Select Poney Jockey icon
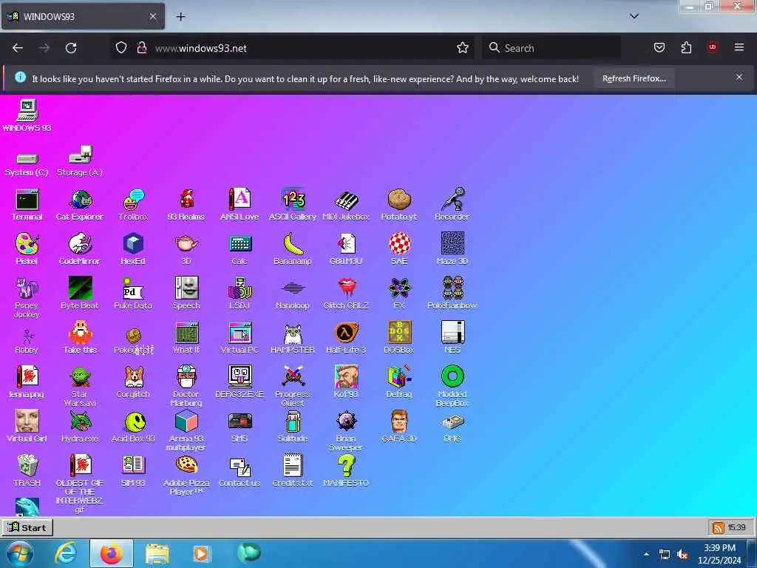Screen dimensions: 757x568 tap(27, 297)
